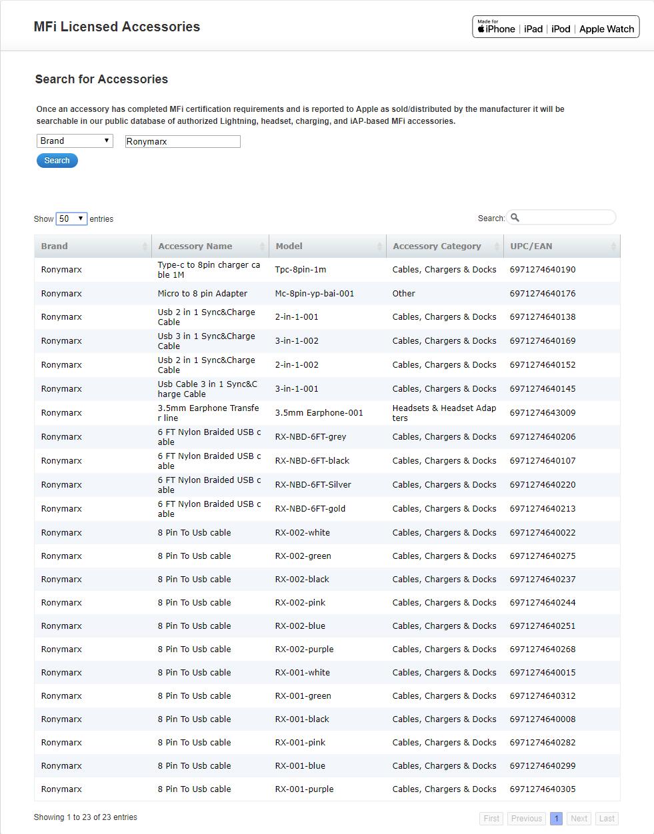Image resolution: width=654 pixels, height=834 pixels.
Task: Click UPC 6971274640305
Action: pyautogui.click(x=543, y=789)
